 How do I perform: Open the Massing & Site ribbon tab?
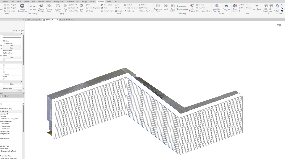58,2
